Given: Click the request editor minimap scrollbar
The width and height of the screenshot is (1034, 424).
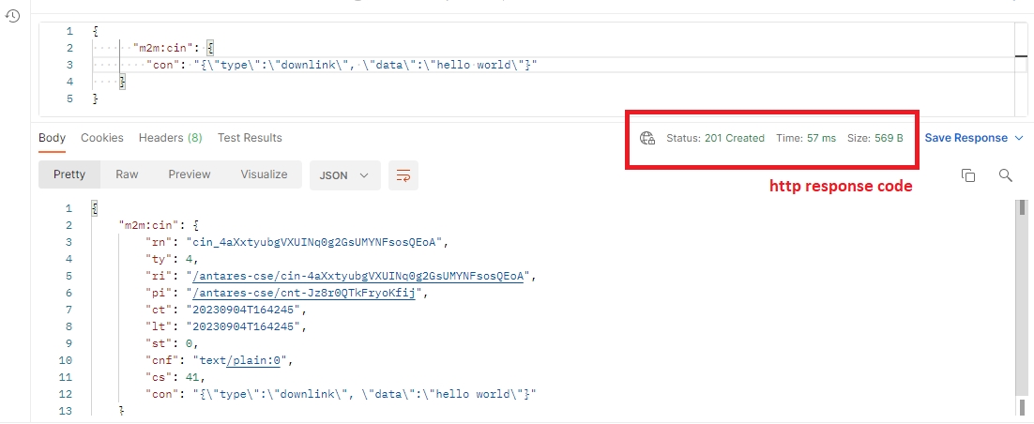Looking at the screenshot, I should pyautogui.click(x=1021, y=69).
